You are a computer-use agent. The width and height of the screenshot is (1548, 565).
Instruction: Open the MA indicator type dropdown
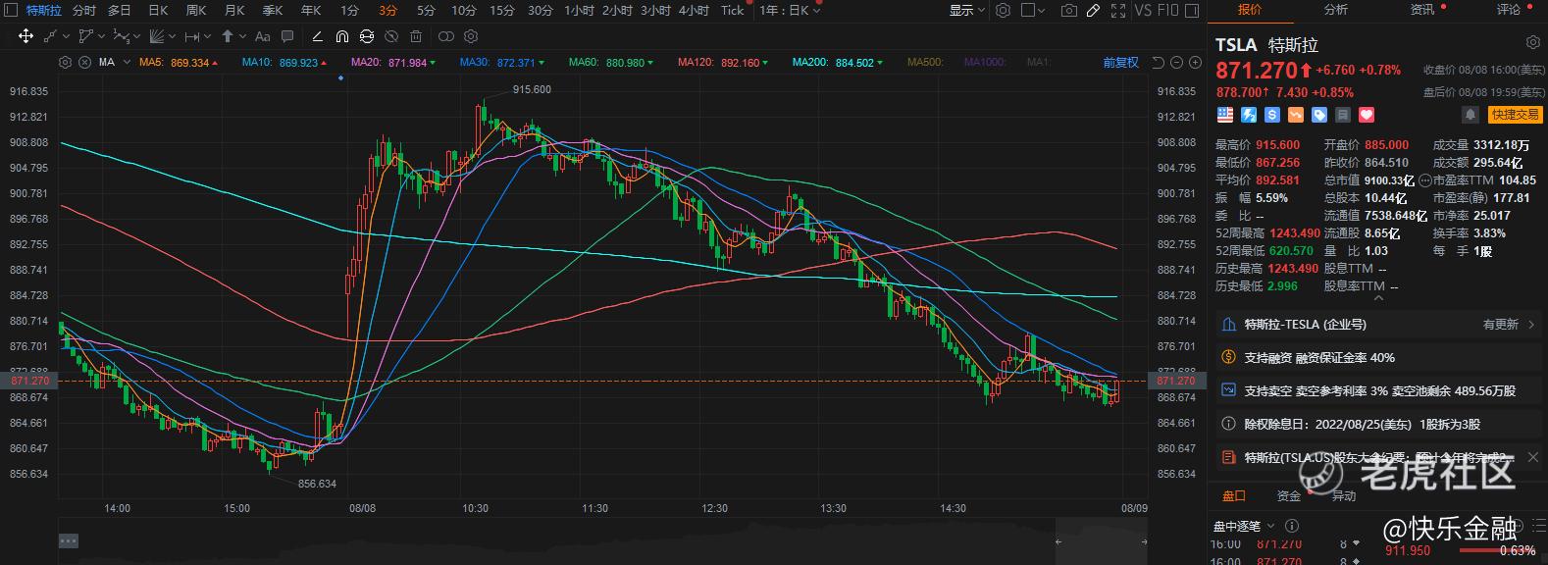[127, 62]
